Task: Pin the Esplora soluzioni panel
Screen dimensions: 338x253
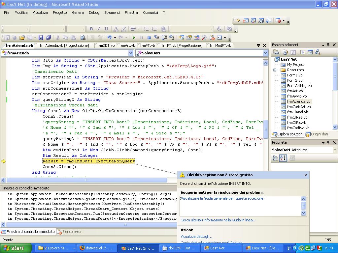Action: (328, 45)
